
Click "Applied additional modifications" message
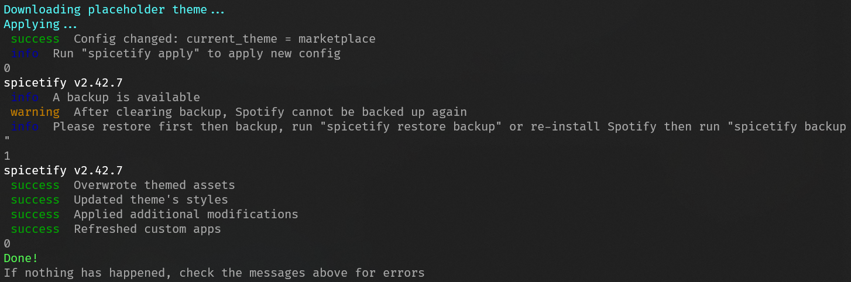[x=186, y=215]
